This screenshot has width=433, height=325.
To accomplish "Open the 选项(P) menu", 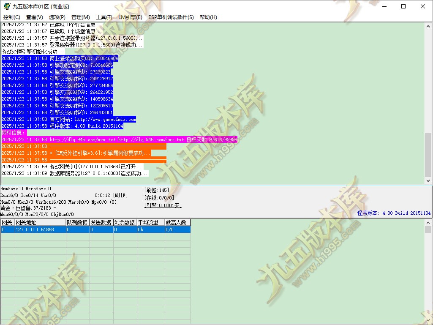I will pyautogui.click(x=57, y=17).
